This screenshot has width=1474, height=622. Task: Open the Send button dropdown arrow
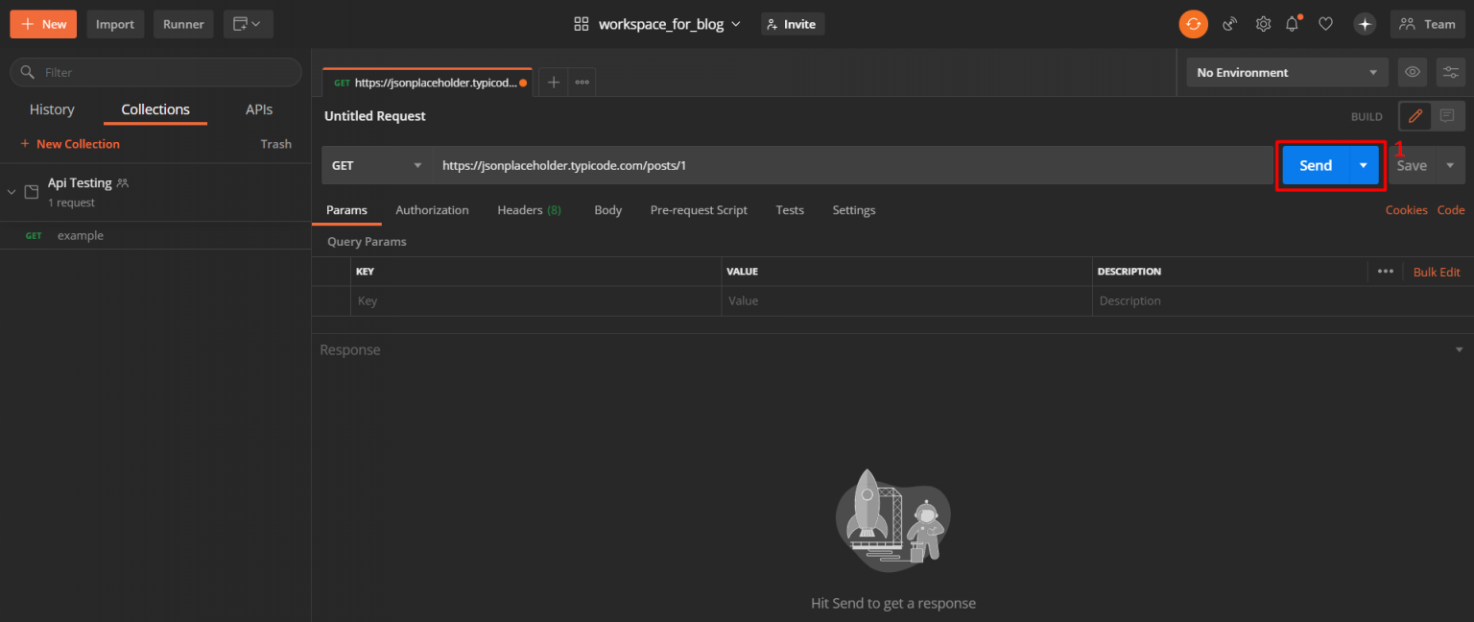(x=1363, y=165)
